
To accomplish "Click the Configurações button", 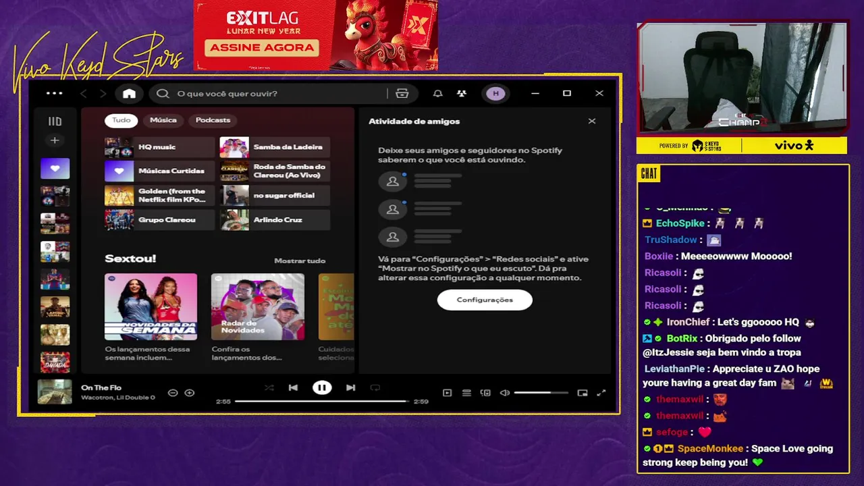I will coord(485,300).
